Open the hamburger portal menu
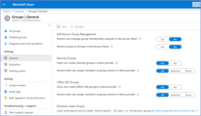This screenshot has width=201, height=116. [4, 5]
